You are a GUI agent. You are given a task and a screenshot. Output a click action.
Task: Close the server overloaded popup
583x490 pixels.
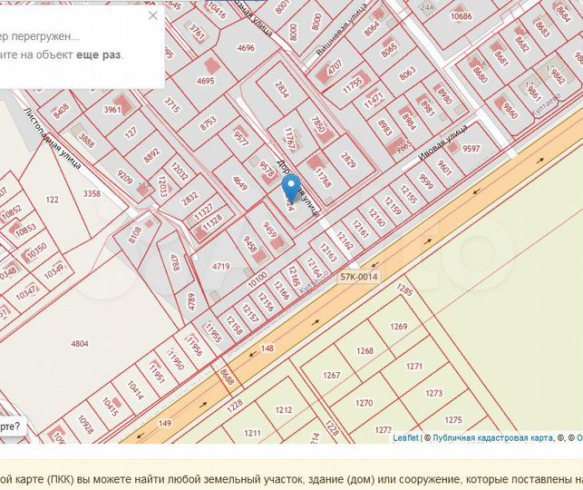(x=153, y=15)
